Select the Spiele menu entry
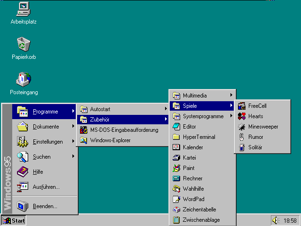 [202, 106]
